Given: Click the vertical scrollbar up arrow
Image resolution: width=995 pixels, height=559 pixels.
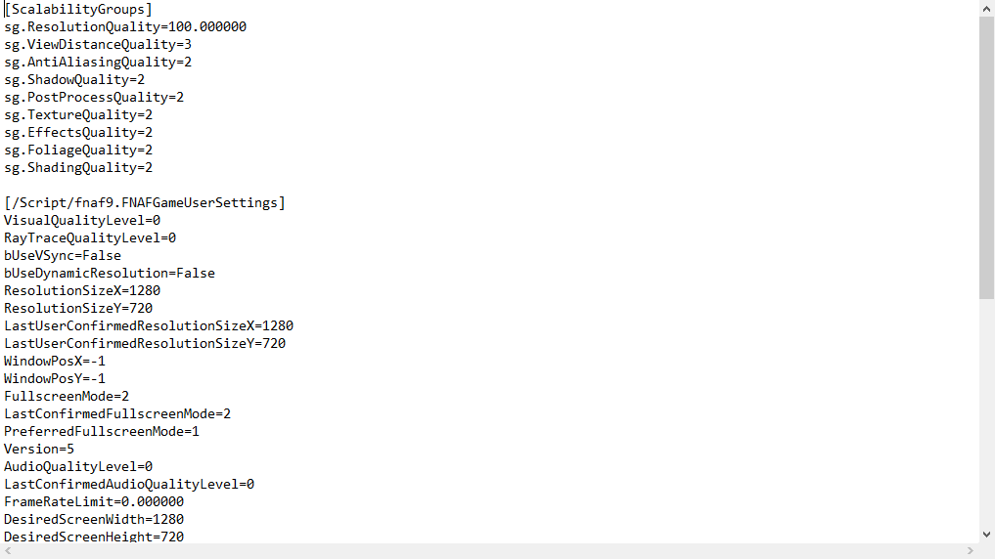Looking at the screenshot, I should click(986, 8).
